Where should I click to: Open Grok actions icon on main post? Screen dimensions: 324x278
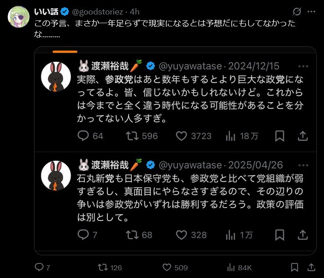click(x=297, y=11)
